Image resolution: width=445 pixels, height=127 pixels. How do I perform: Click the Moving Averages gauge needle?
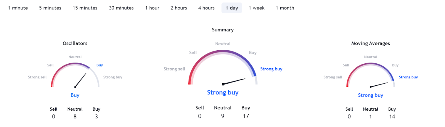tap(379, 85)
